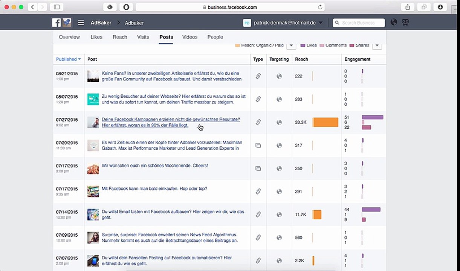Go back with Safari back arrow

(x=32, y=7)
